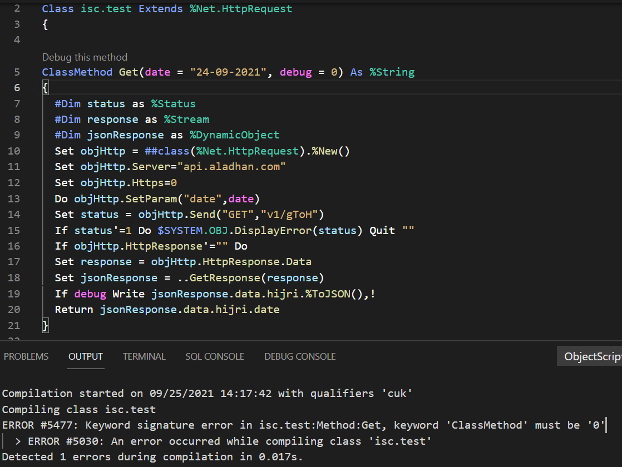Switch to the PROBLEMS tab

(26, 356)
